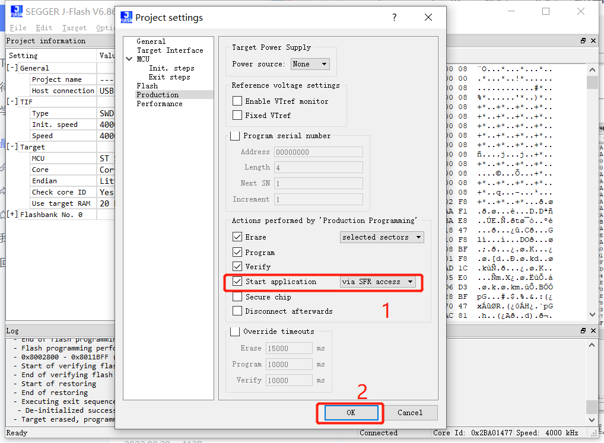Check Disconnect afterwards option
Screen dimensions: 604x443
coord(237,311)
